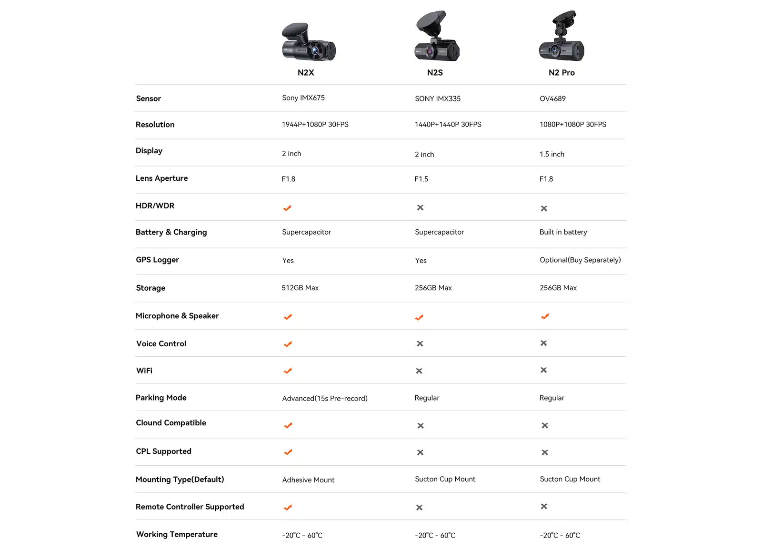762x548 pixels.
Task: Click the Parking Mode row label
Action: click(x=161, y=398)
